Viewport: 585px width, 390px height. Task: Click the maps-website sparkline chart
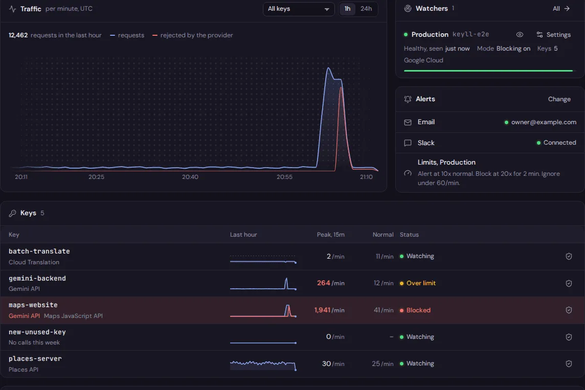coord(263,311)
